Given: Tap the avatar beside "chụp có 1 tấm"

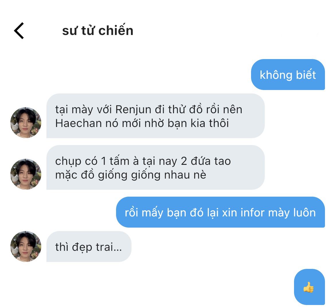Looking at the screenshot, I should [x=26, y=174].
